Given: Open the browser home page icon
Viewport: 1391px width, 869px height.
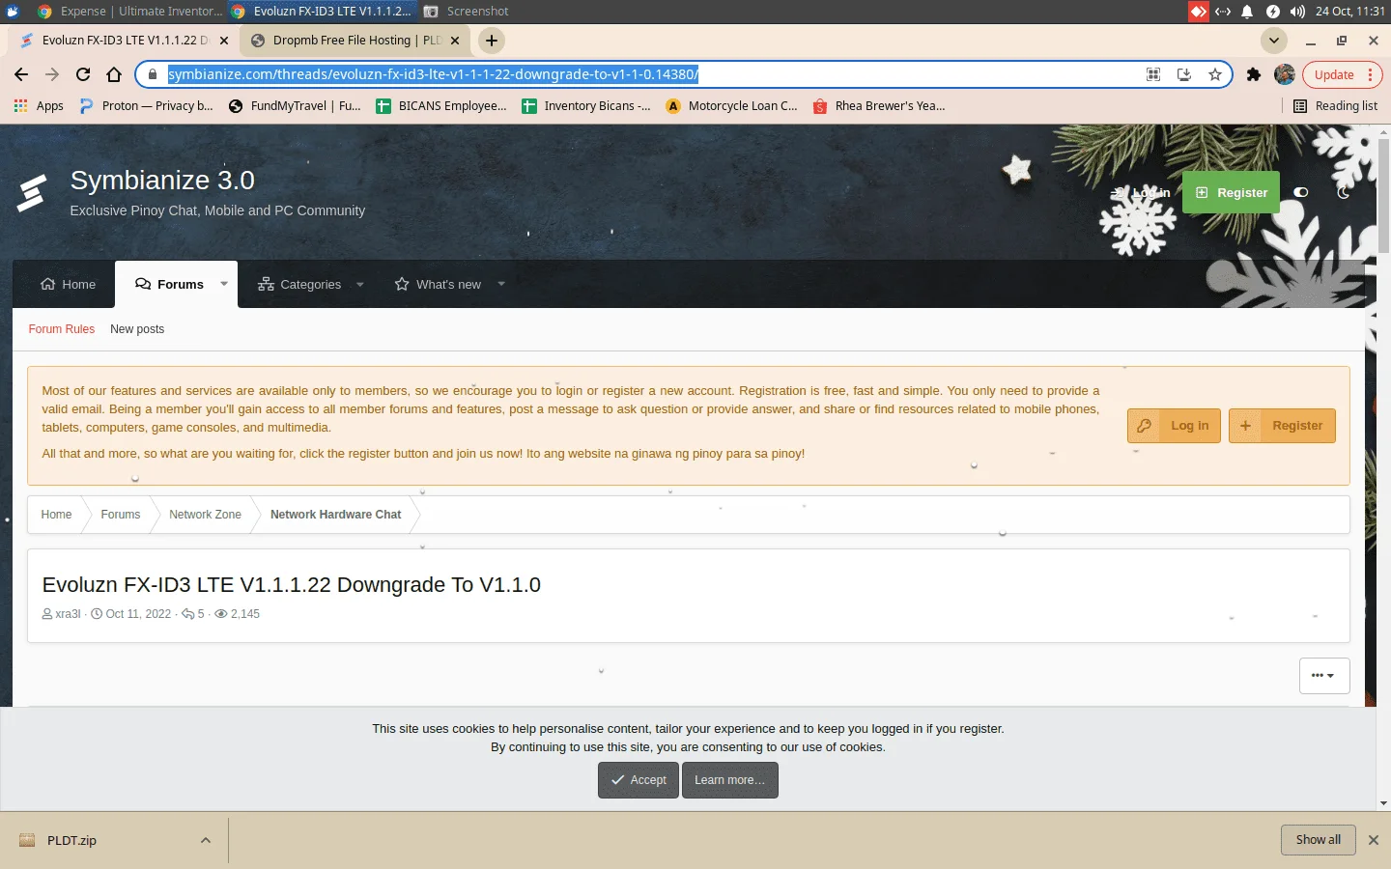Looking at the screenshot, I should click(114, 74).
